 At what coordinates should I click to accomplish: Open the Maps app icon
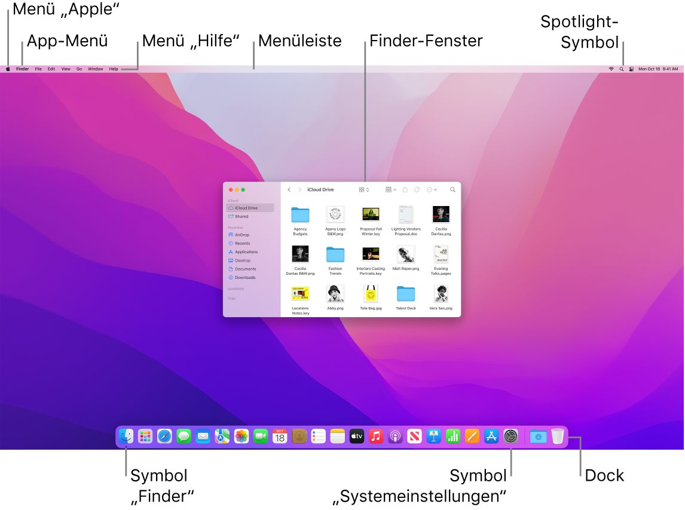tap(222, 436)
